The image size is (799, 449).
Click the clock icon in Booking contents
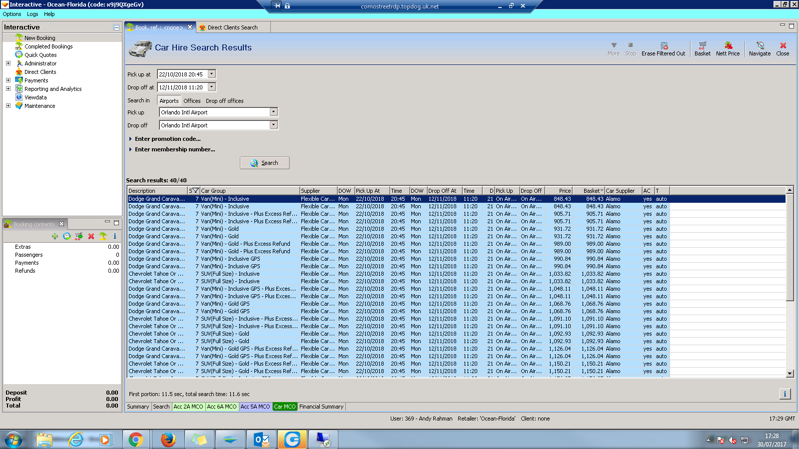pyautogui.click(x=67, y=236)
